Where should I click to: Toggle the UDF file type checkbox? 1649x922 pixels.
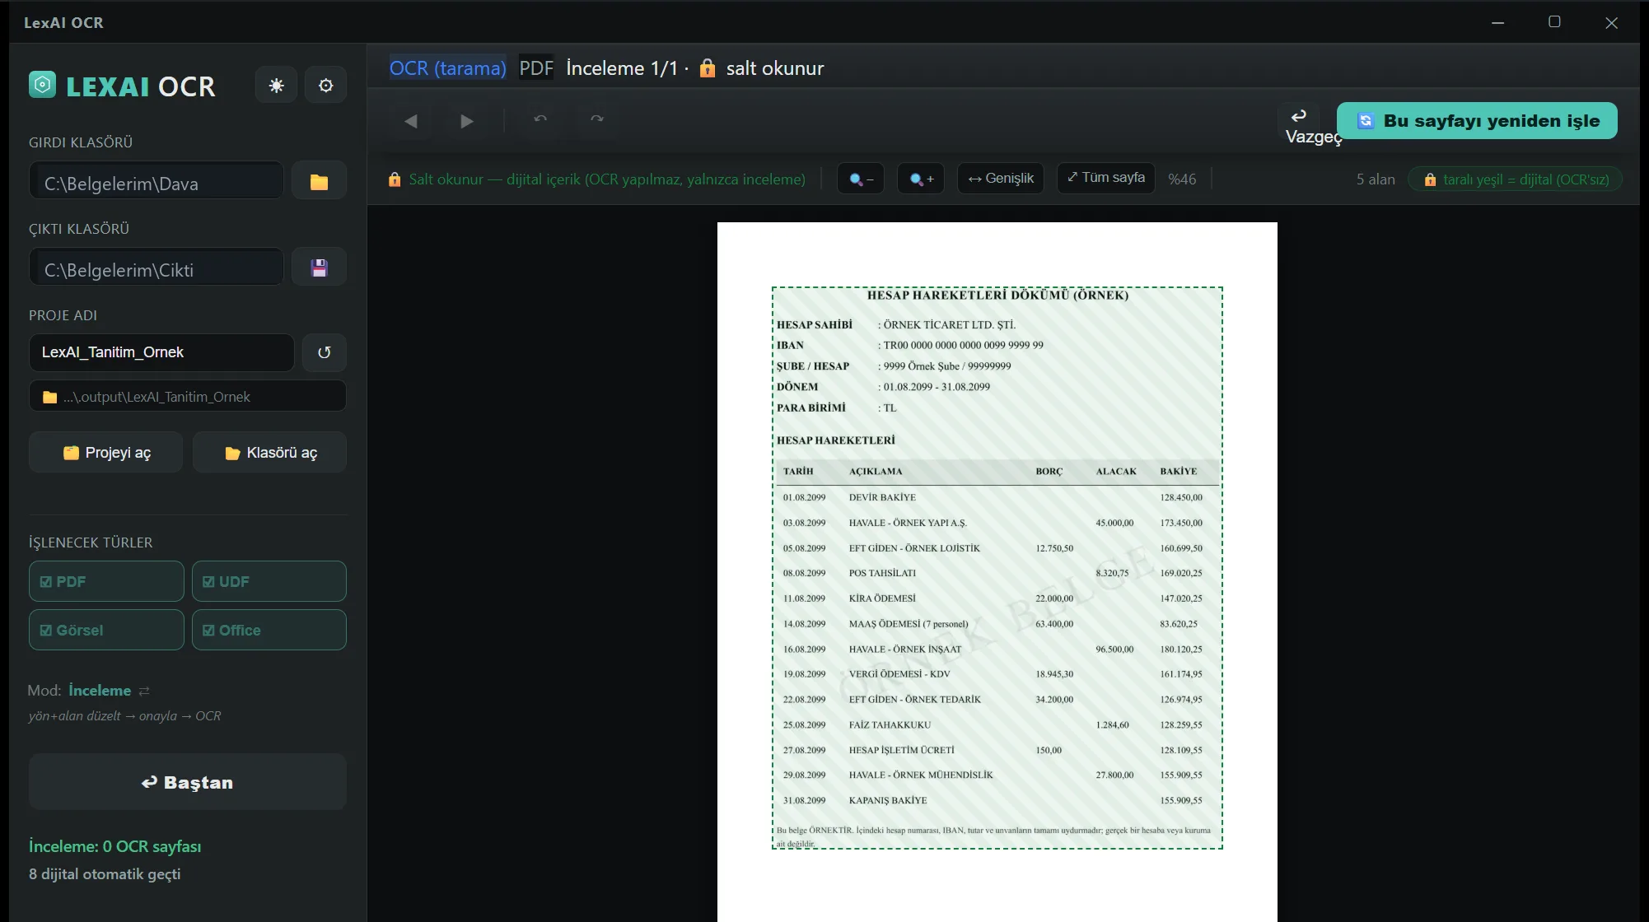point(269,581)
